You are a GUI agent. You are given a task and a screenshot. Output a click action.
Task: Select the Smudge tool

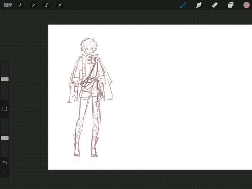tap(199, 5)
